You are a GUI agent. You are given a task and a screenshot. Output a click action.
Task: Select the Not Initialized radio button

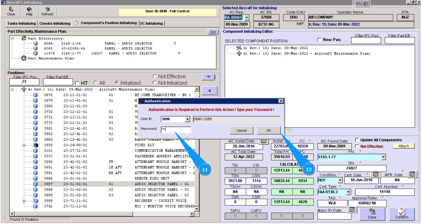click(x=154, y=83)
